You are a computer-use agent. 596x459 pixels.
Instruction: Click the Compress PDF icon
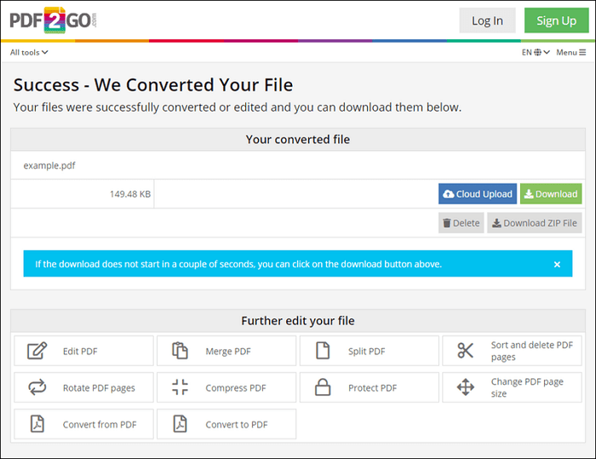click(180, 387)
